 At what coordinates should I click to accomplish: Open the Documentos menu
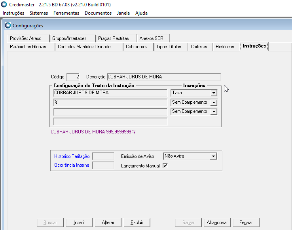pyautogui.click(x=98, y=13)
